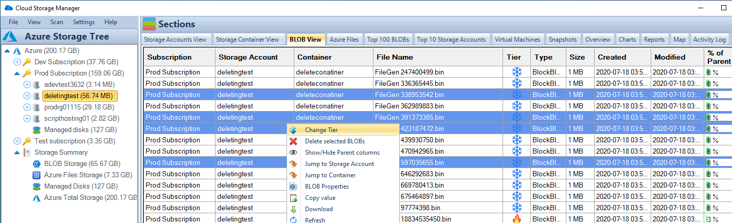732x223 pixels.
Task: Expand the deletingtest storage account node
Action: click(27, 96)
